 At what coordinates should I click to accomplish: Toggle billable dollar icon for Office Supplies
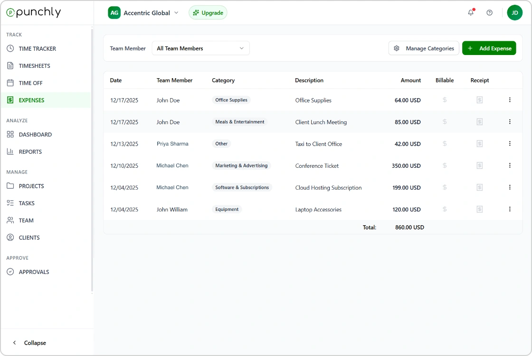pyautogui.click(x=445, y=100)
